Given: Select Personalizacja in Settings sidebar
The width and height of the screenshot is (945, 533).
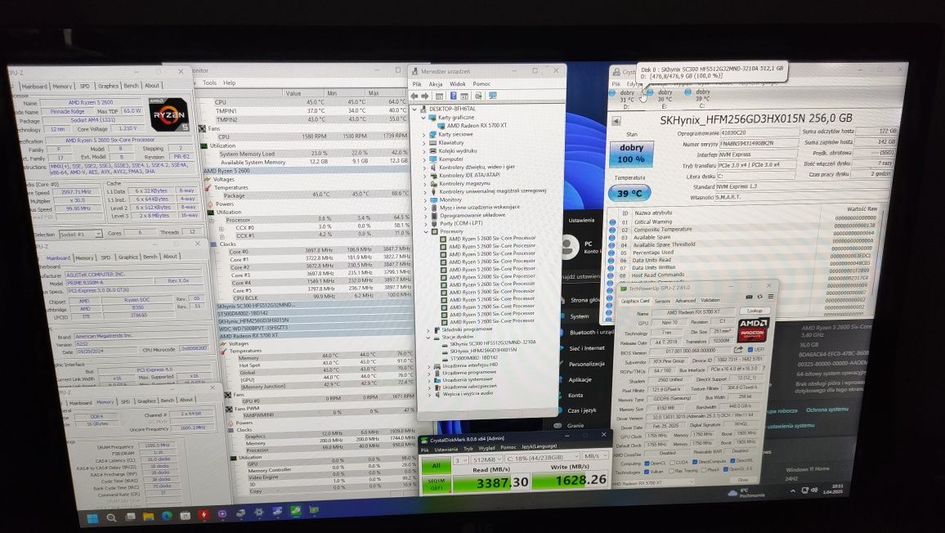Looking at the screenshot, I should tap(586, 364).
